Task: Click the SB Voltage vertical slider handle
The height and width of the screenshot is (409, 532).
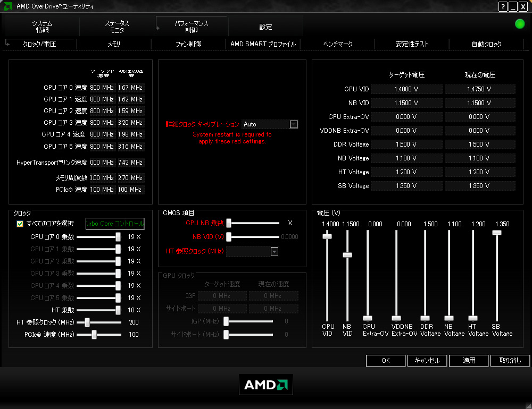Action: [x=497, y=233]
